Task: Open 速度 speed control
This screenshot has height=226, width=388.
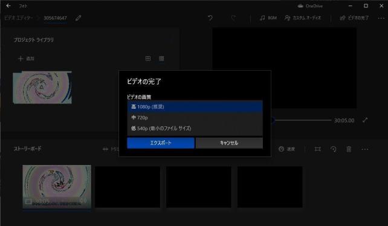Action: pyautogui.click(x=287, y=149)
